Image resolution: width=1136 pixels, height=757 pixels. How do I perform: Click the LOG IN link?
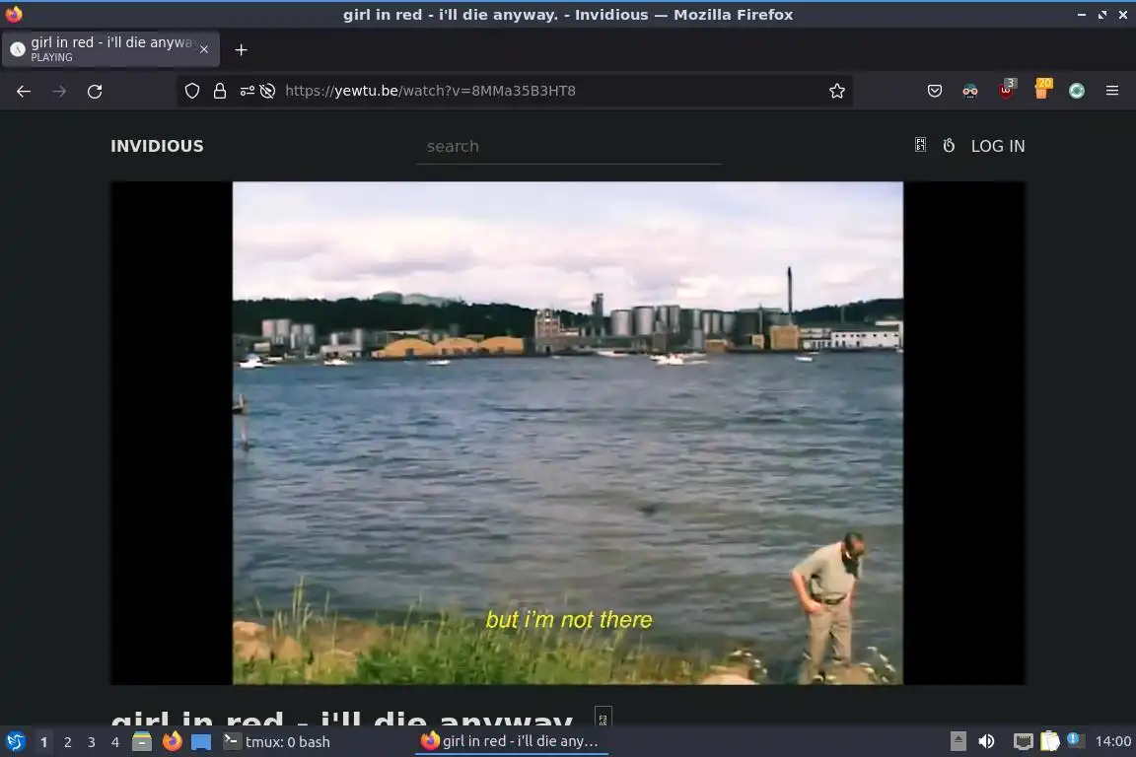click(x=998, y=146)
